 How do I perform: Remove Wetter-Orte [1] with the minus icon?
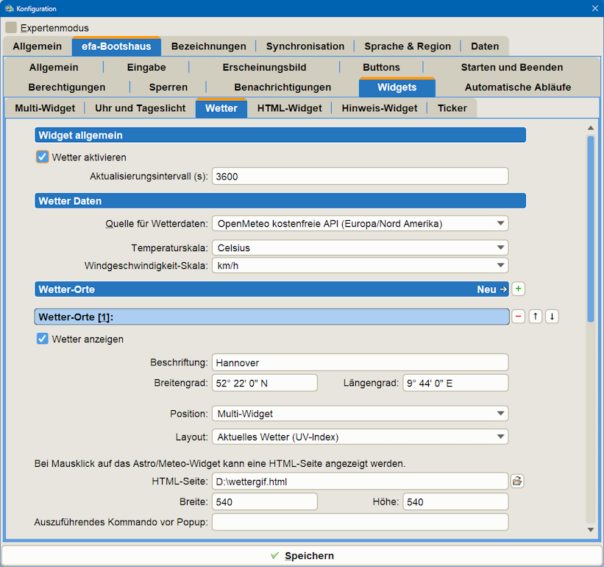click(x=518, y=317)
